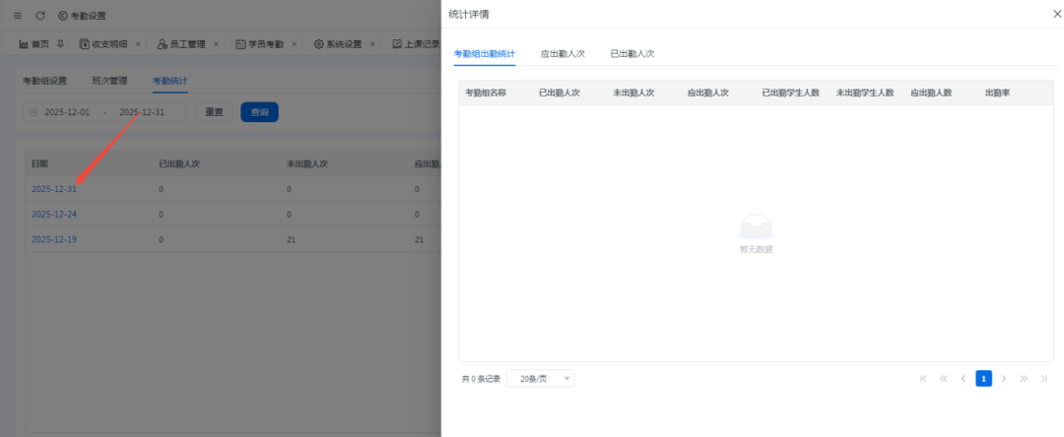Close the 系统设置 tab
This screenshot has width=1064, height=437.
373,44
